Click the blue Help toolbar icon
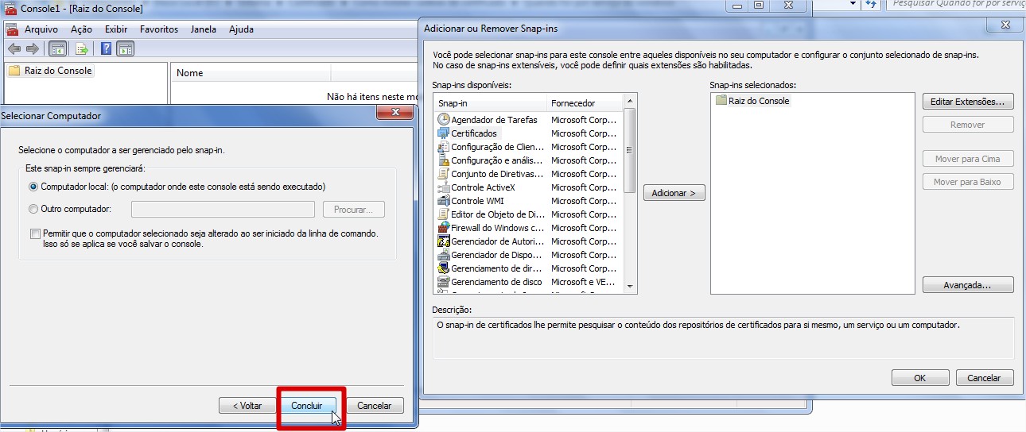 click(x=106, y=49)
